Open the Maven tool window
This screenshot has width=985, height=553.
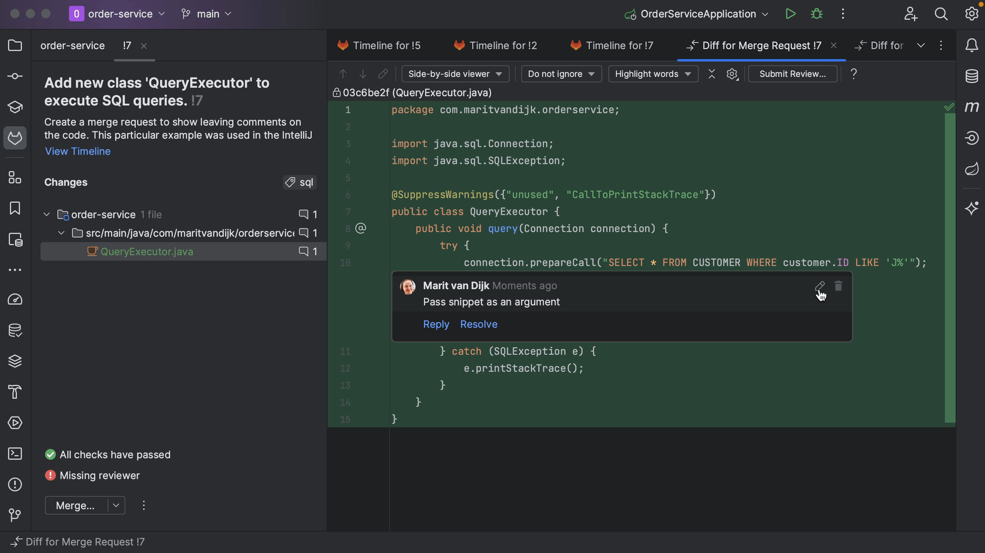[972, 107]
